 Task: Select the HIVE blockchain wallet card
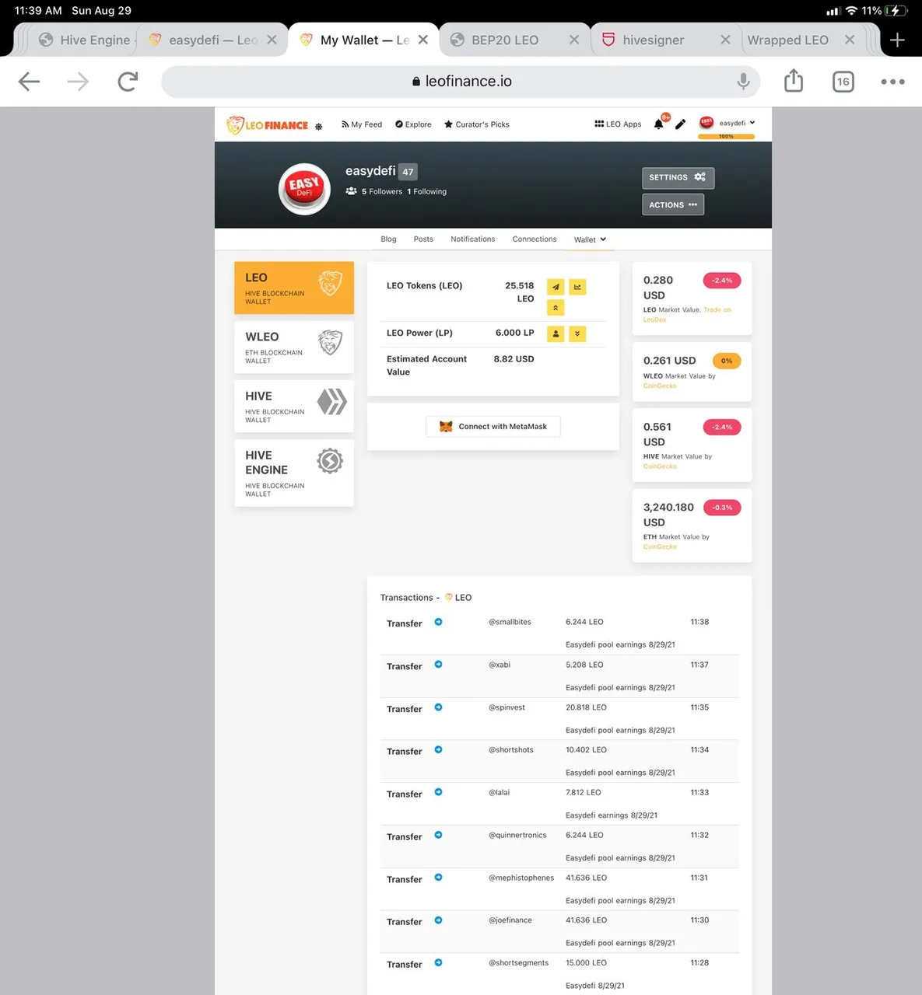(x=294, y=407)
